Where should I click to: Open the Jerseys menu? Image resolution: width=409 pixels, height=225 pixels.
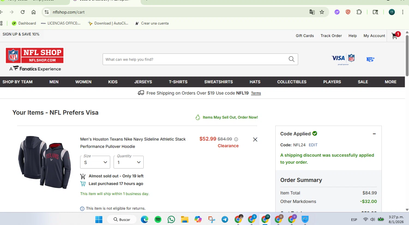pos(143,82)
